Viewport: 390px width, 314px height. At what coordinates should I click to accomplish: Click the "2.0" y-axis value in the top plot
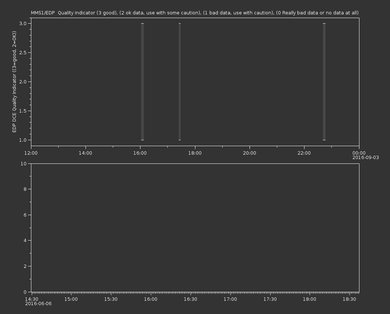coord(23,82)
